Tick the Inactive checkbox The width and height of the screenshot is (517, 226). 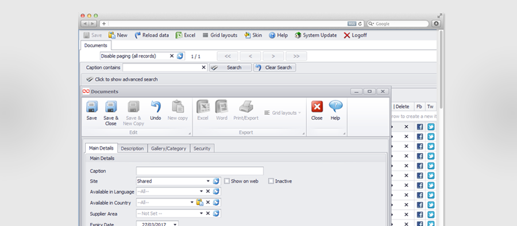tap(271, 181)
